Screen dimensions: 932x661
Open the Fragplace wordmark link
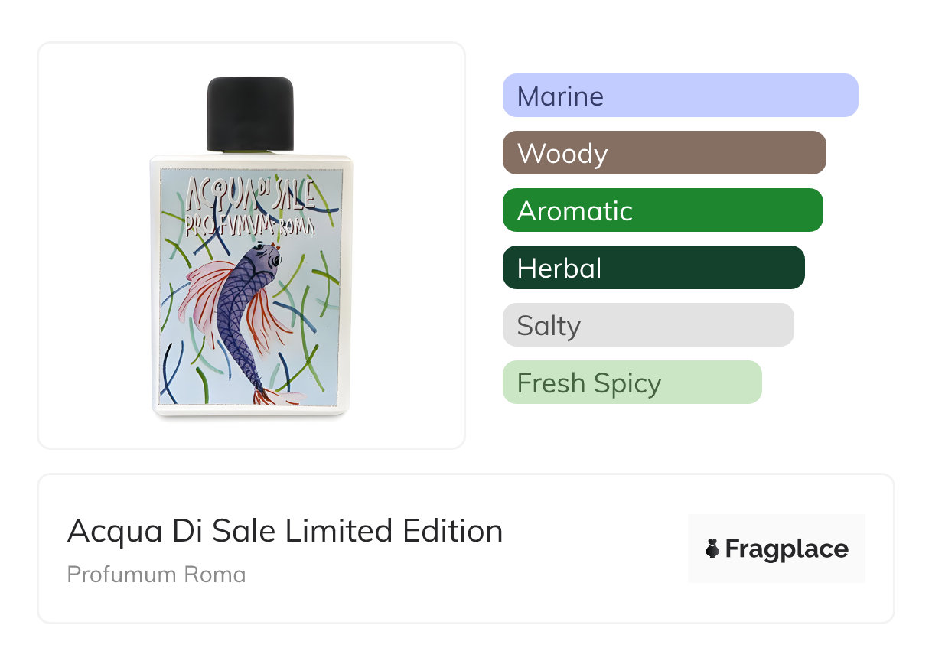[x=787, y=549]
